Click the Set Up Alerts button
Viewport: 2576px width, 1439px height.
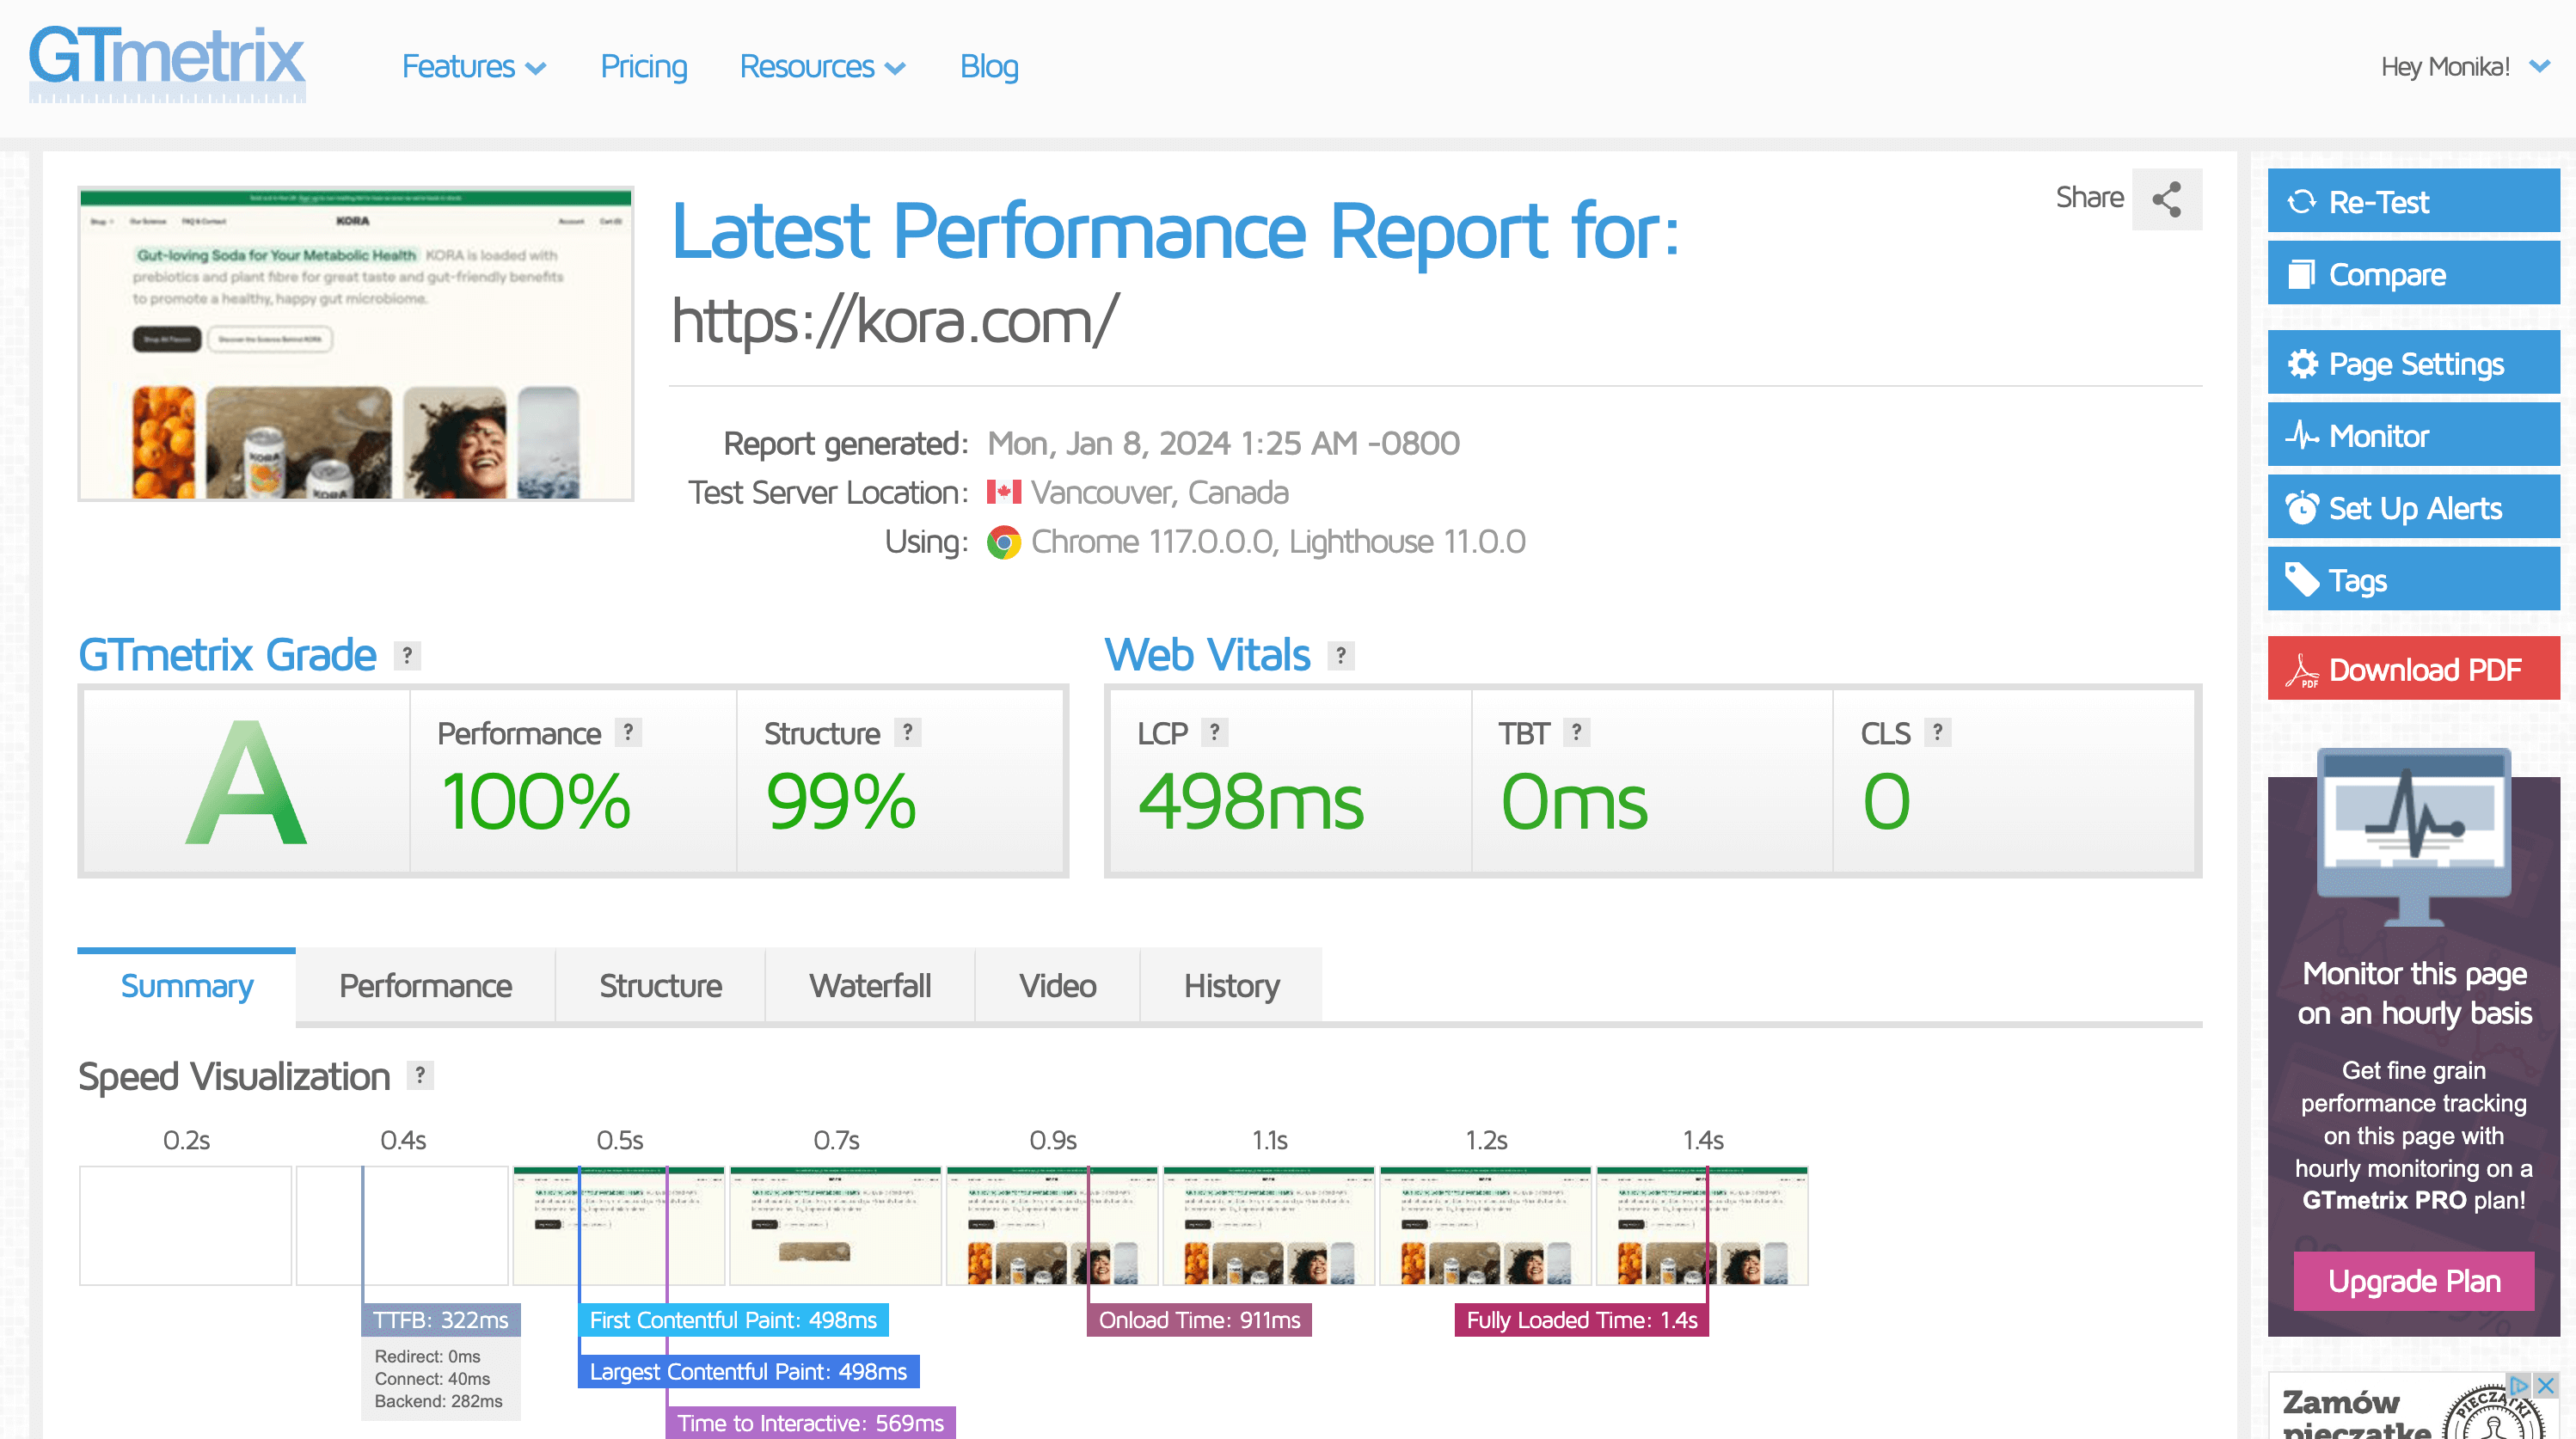click(2413, 507)
